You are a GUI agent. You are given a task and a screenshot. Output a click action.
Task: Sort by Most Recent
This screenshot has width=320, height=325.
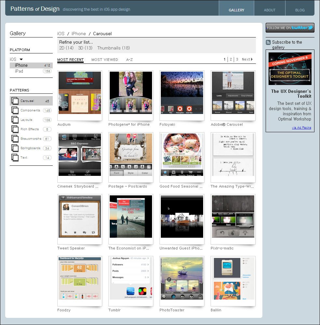point(70,60)
